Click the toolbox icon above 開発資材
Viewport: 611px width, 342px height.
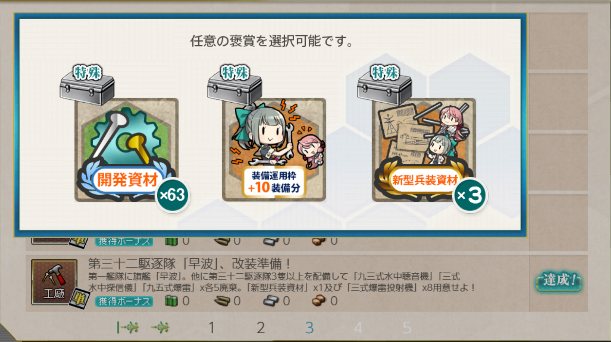(x=87, y=85)
